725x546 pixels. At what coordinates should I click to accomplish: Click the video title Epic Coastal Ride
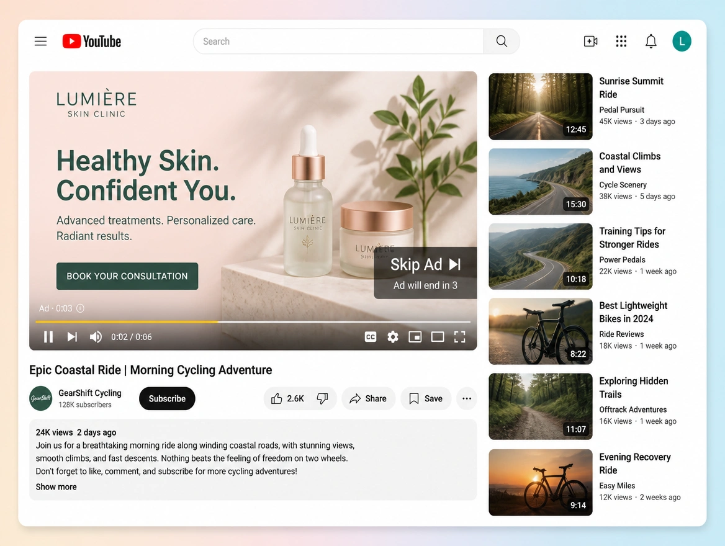point(150,370)
